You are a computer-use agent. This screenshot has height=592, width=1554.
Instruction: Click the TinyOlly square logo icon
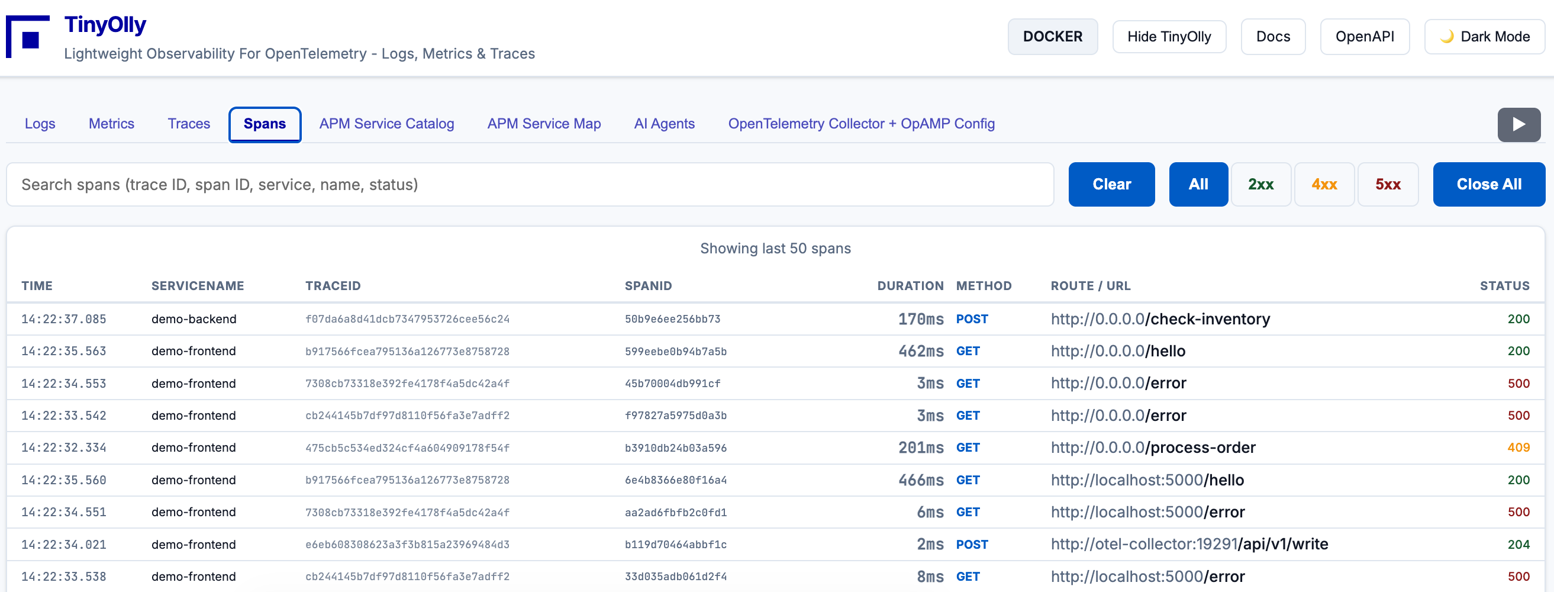28,37
